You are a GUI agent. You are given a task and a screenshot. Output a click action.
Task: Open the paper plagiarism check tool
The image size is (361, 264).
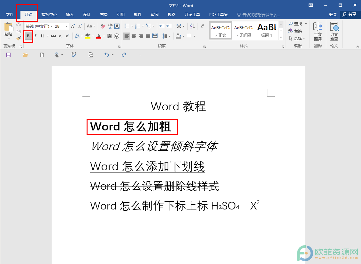point(334,32)
